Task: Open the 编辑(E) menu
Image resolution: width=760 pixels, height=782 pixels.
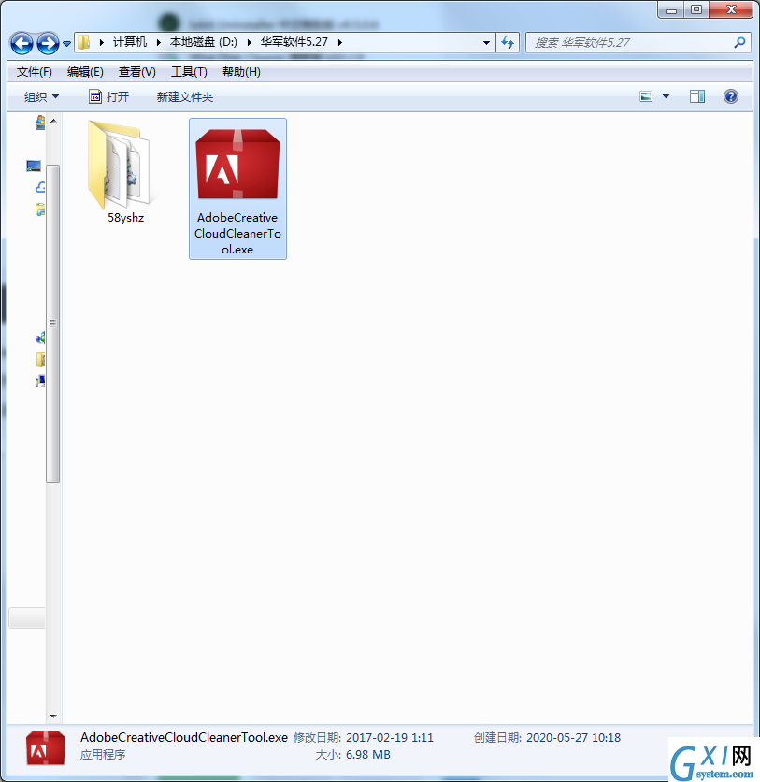Action: pyautogui.click(x=85, y=72)
